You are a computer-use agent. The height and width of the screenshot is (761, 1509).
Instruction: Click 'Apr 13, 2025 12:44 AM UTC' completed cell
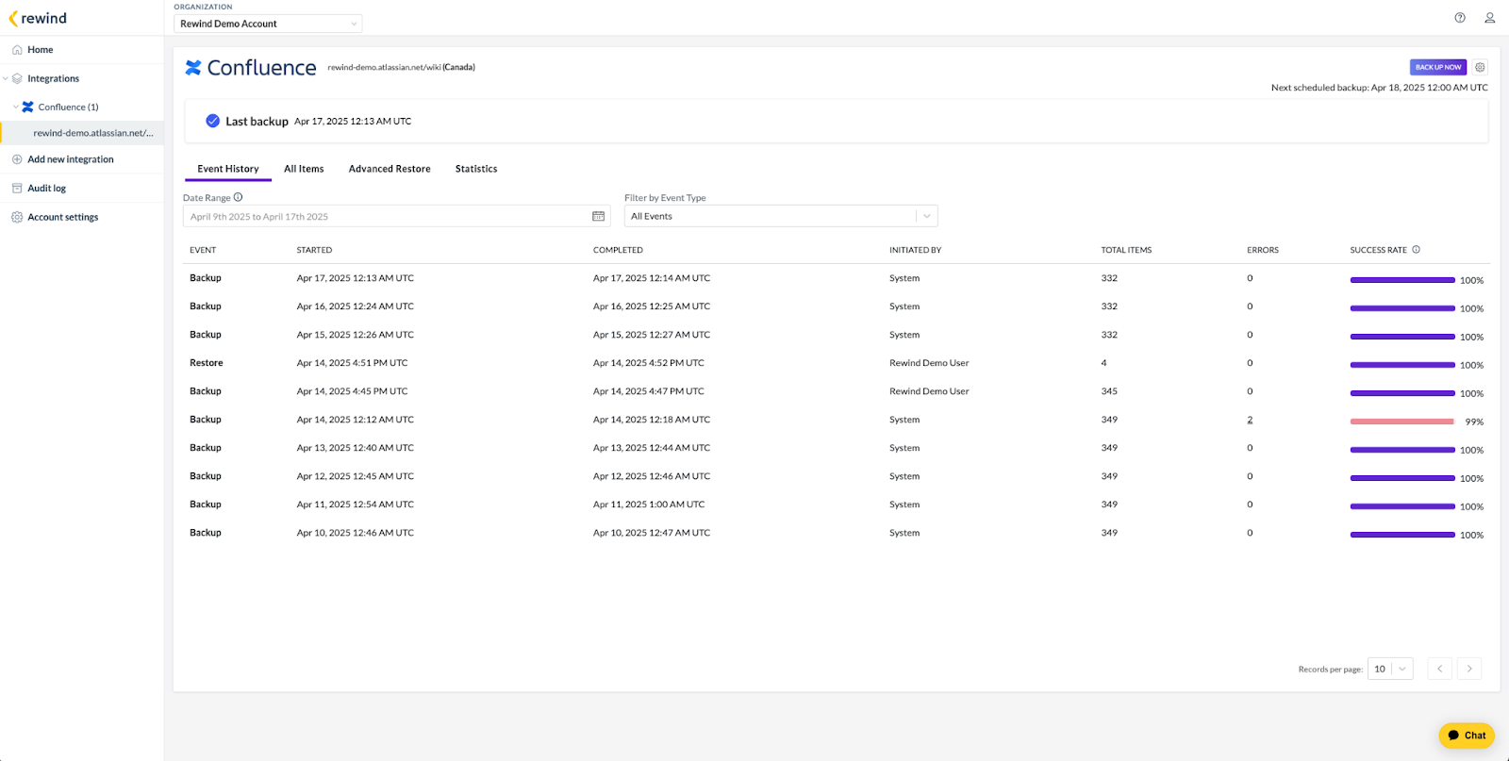652,448
